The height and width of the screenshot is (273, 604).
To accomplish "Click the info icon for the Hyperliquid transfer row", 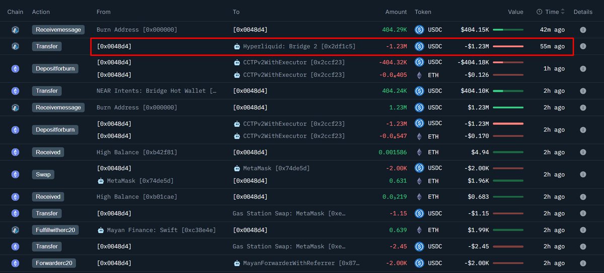I will tap(583, 46).
